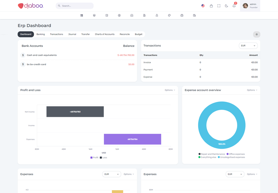Click the gear button beside tabs
278x193 pixels.
coord(256,34)
